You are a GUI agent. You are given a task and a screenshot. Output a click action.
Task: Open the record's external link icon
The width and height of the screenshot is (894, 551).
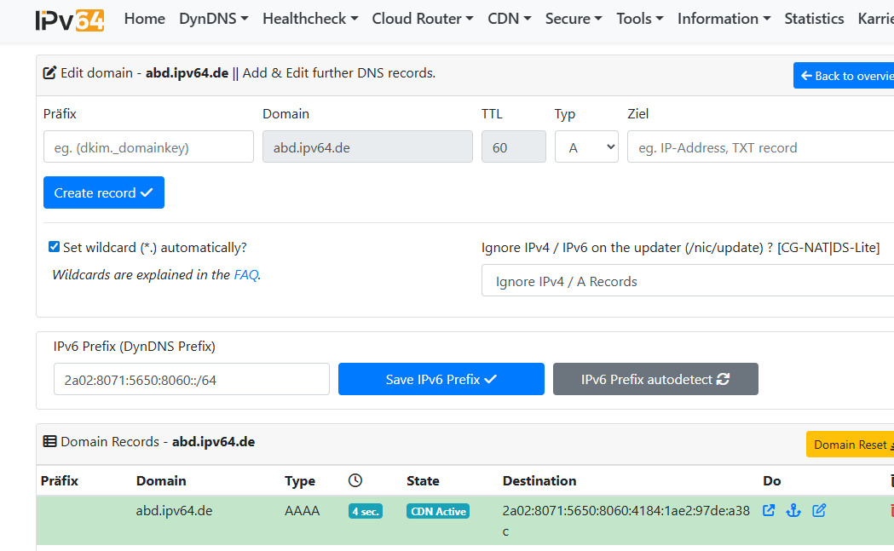pos(769,511)
